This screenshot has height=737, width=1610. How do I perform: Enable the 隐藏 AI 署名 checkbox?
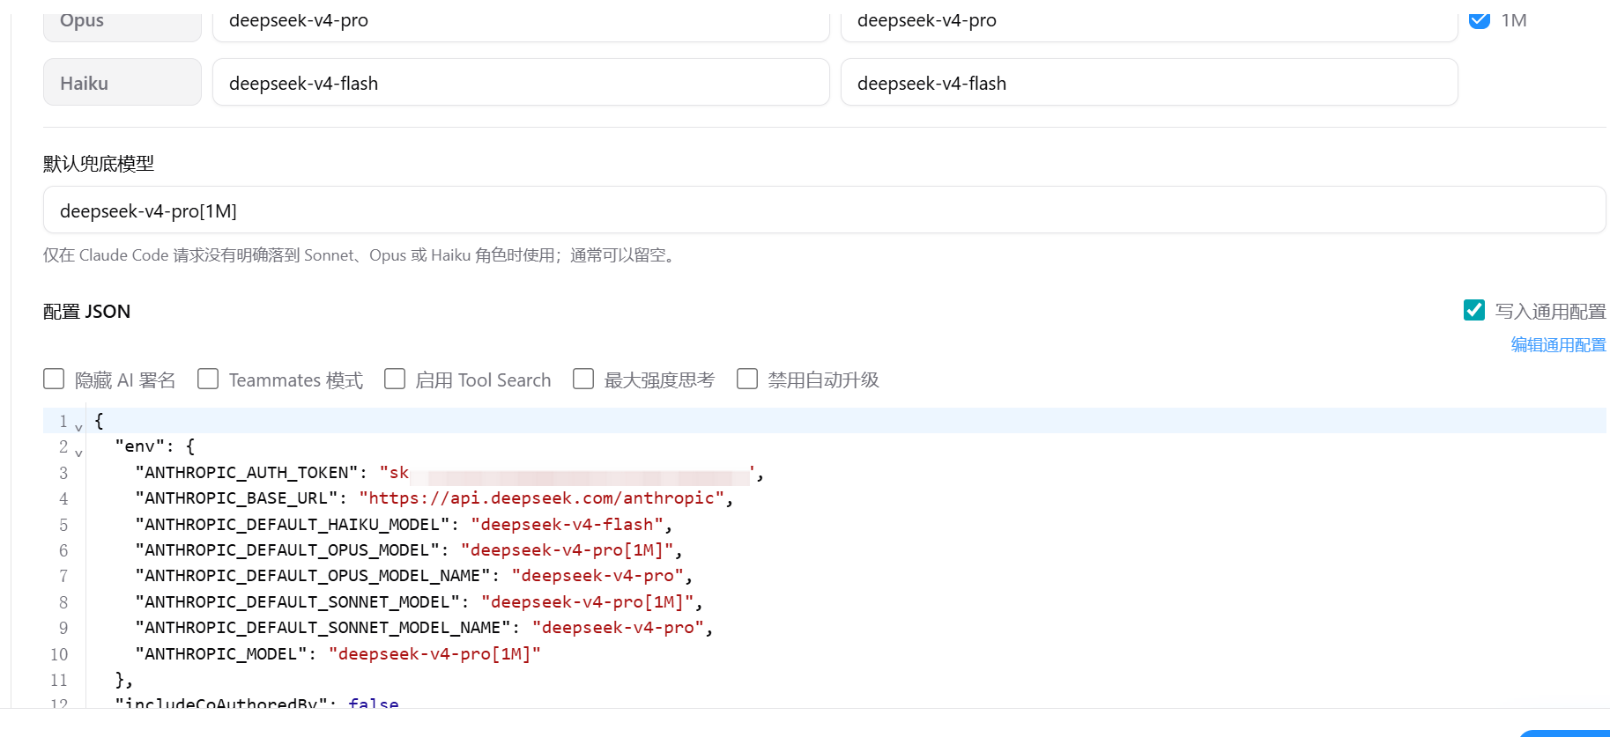[54, 379]
